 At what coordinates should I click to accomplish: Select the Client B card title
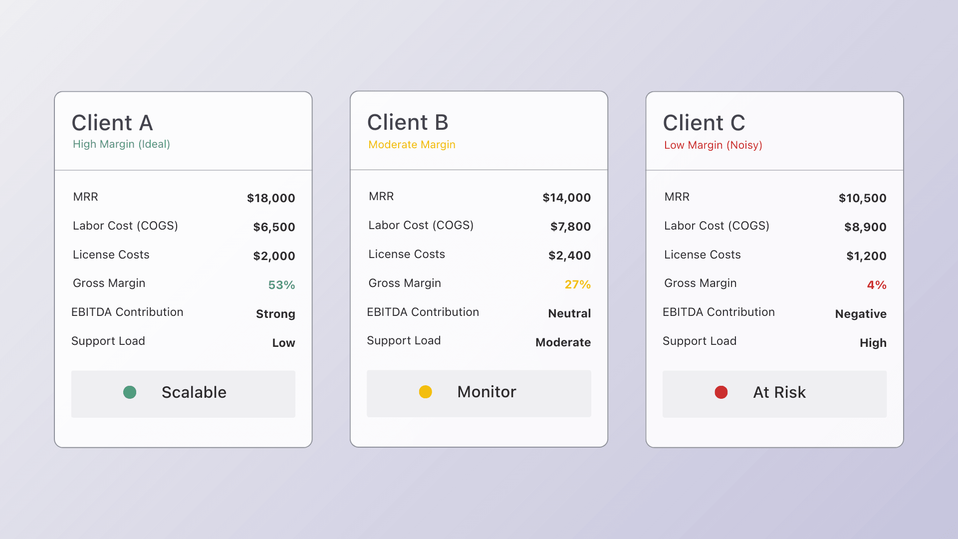coord(408,122)
